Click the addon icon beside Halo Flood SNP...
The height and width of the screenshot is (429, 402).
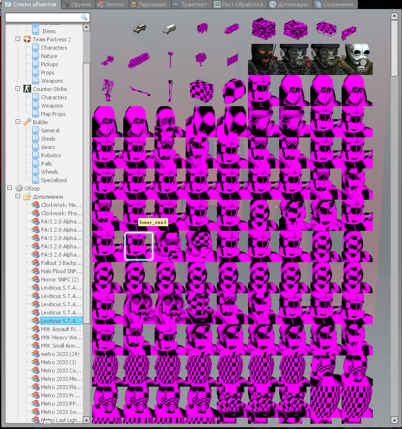[35, 271]
